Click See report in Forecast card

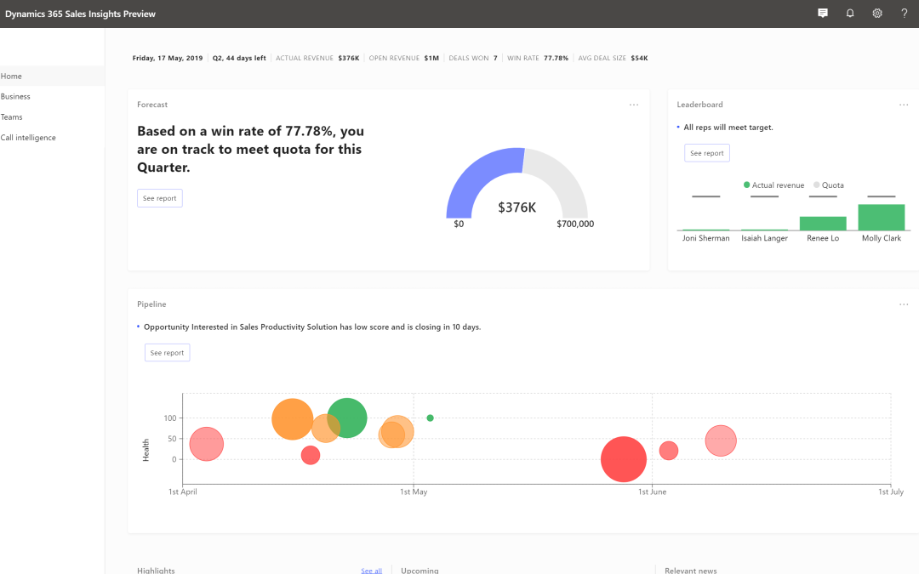(160, 198)
